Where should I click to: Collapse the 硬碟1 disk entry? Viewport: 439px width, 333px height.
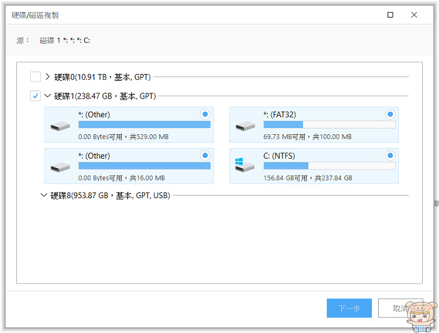tap(48, 96)
